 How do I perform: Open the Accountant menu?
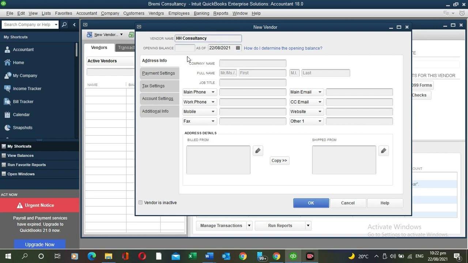(x=87, y=13)
